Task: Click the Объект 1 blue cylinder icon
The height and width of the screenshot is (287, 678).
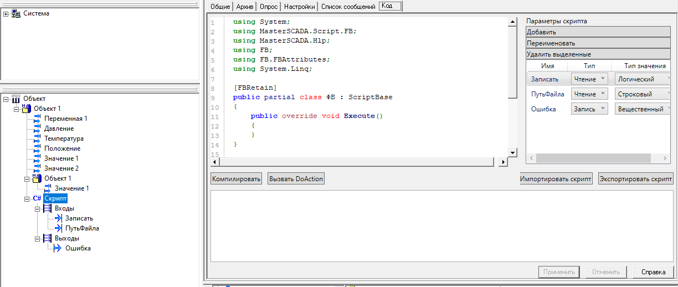Action: pos(27,108)
